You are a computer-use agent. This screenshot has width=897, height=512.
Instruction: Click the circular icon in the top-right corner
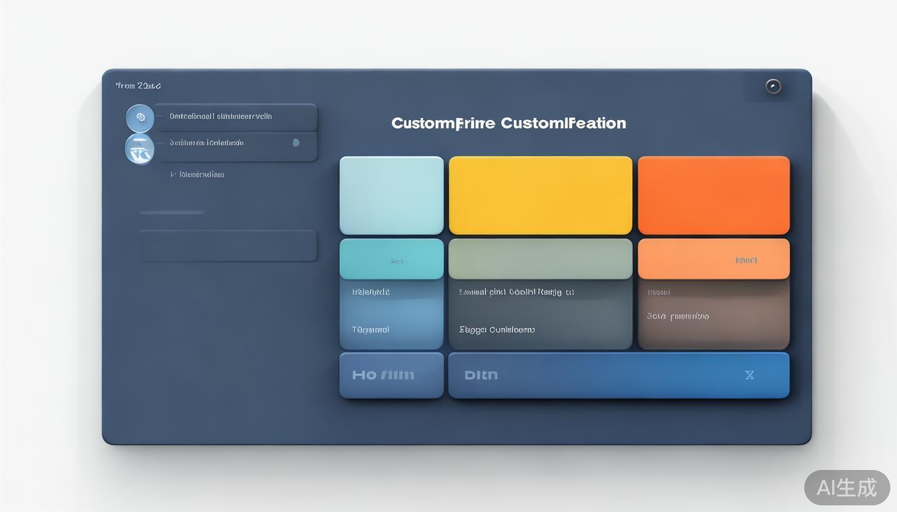773,86
